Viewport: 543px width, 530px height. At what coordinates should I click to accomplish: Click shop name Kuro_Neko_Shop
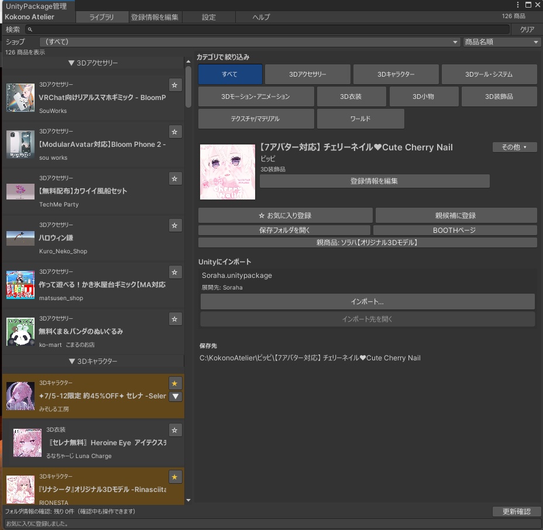(x=63, y=252)
